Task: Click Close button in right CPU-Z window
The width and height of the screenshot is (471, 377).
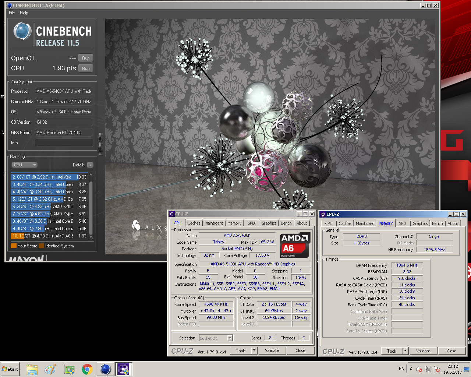Action: [451, 351]
